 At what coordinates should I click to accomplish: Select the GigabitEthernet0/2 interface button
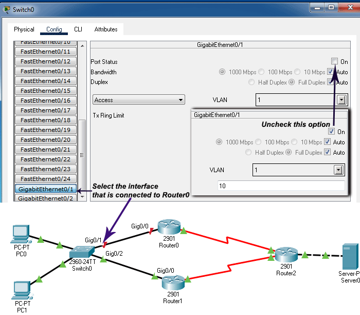point(46,198)
